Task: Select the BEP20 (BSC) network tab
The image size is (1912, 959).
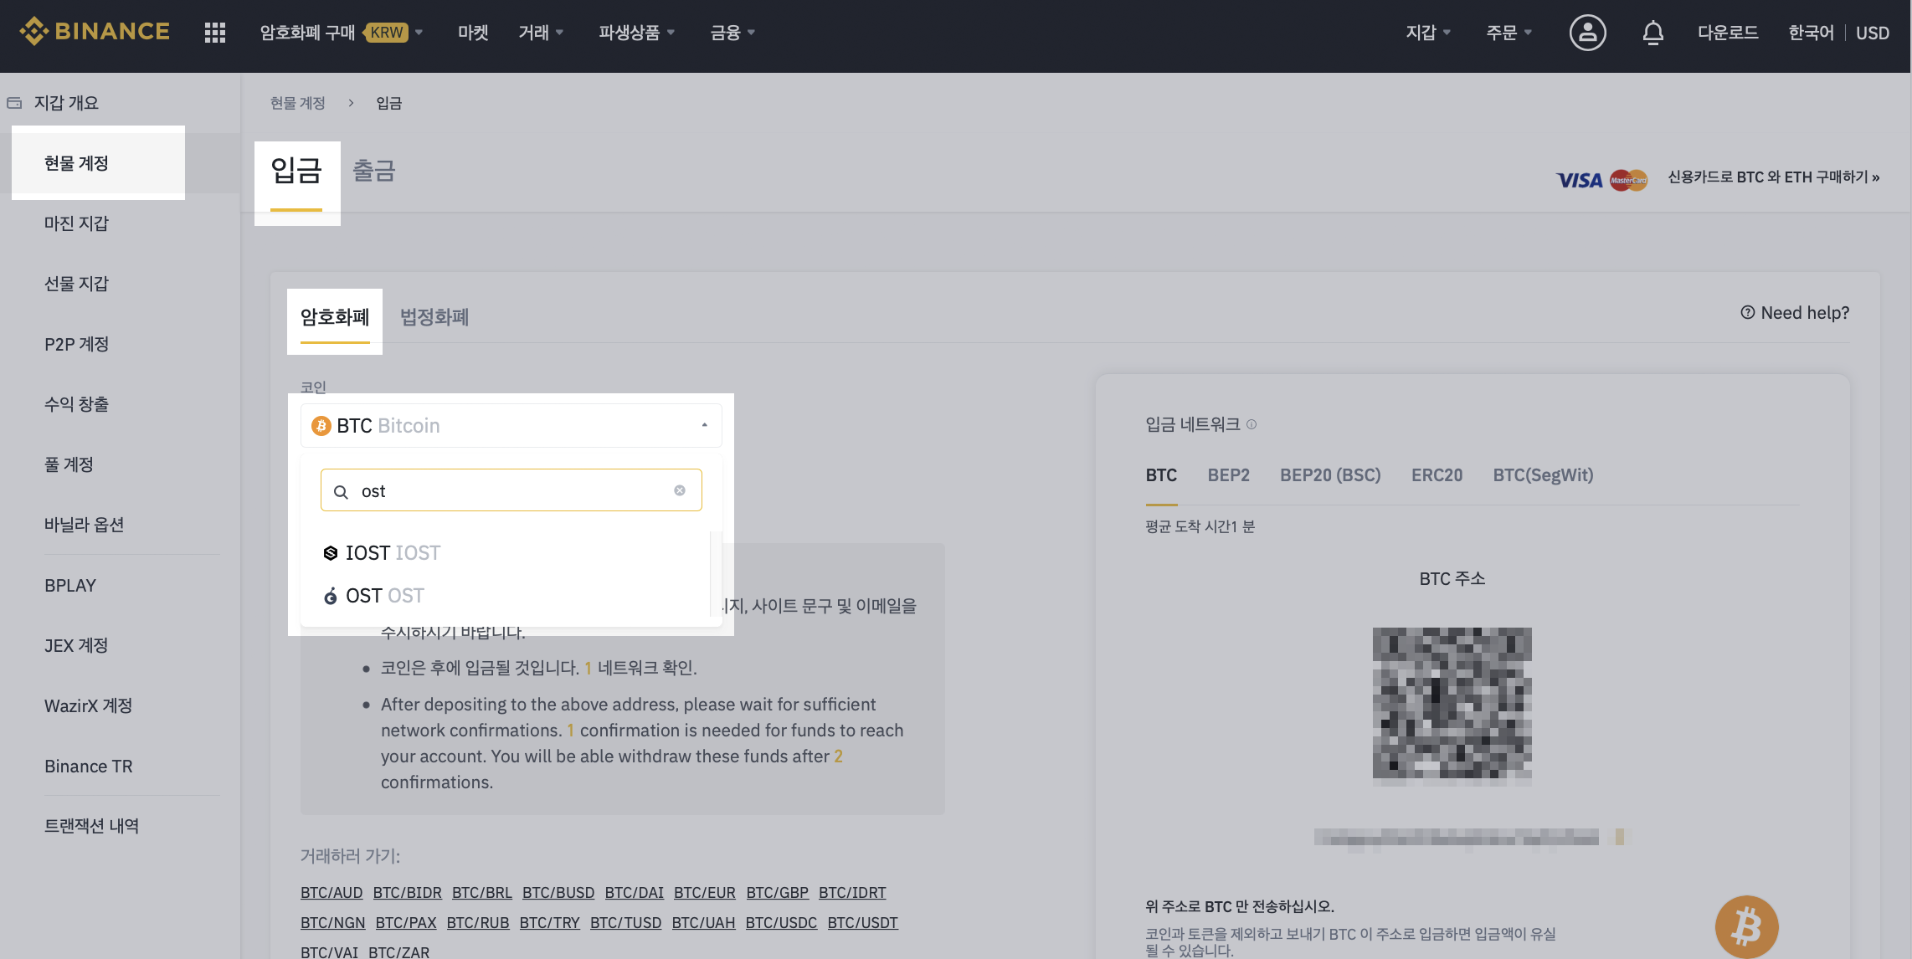Action: click(x=1330, y=475)
